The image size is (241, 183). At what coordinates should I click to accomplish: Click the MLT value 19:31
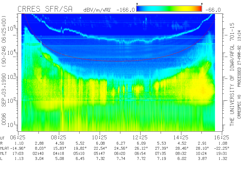click(222, 154)
